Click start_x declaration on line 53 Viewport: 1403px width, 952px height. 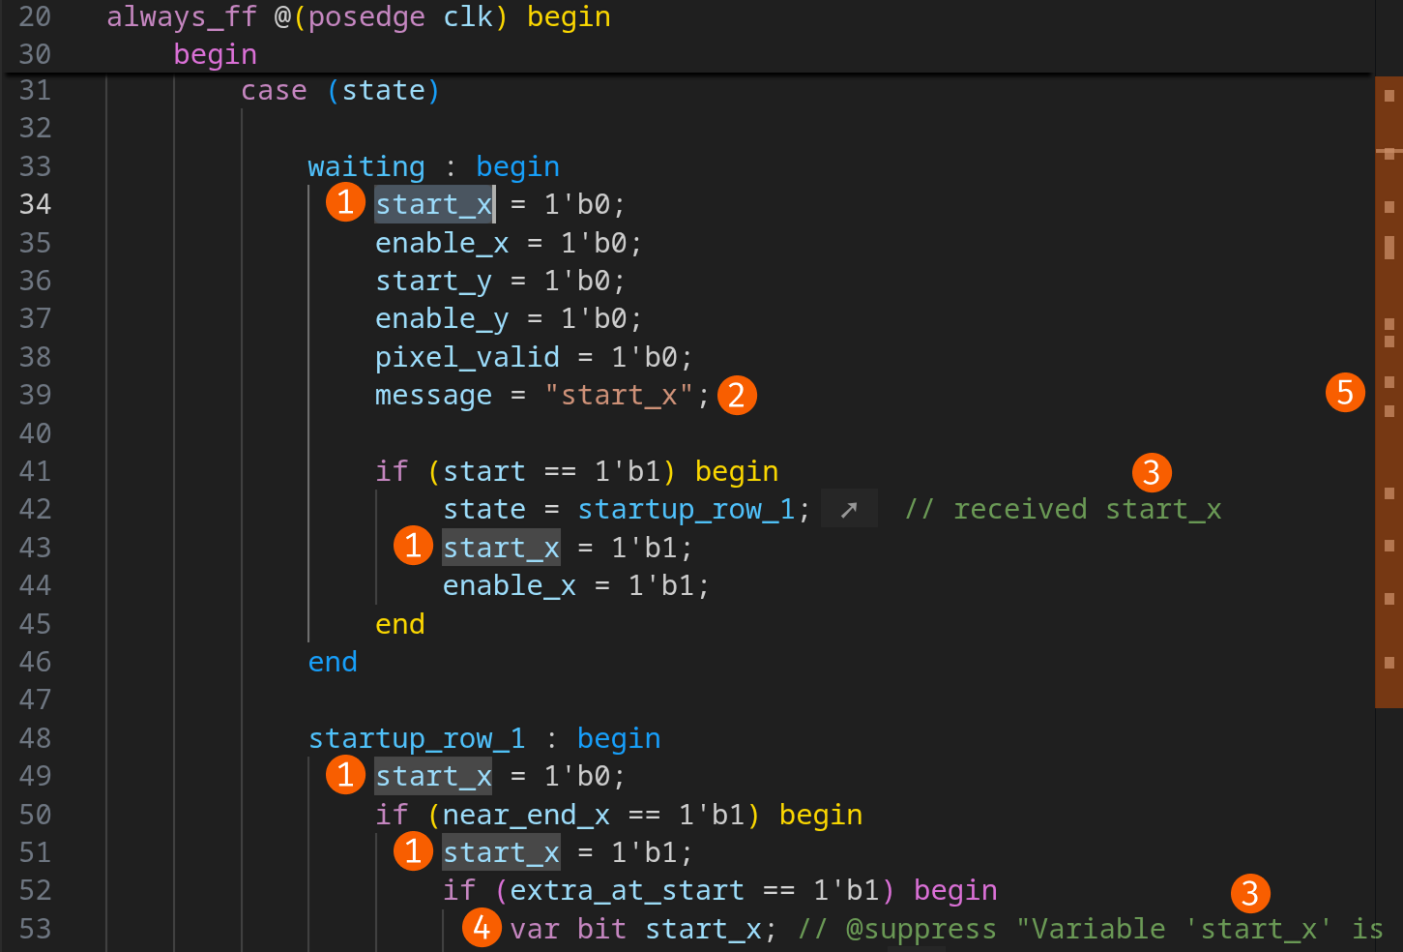click(703, 930)
